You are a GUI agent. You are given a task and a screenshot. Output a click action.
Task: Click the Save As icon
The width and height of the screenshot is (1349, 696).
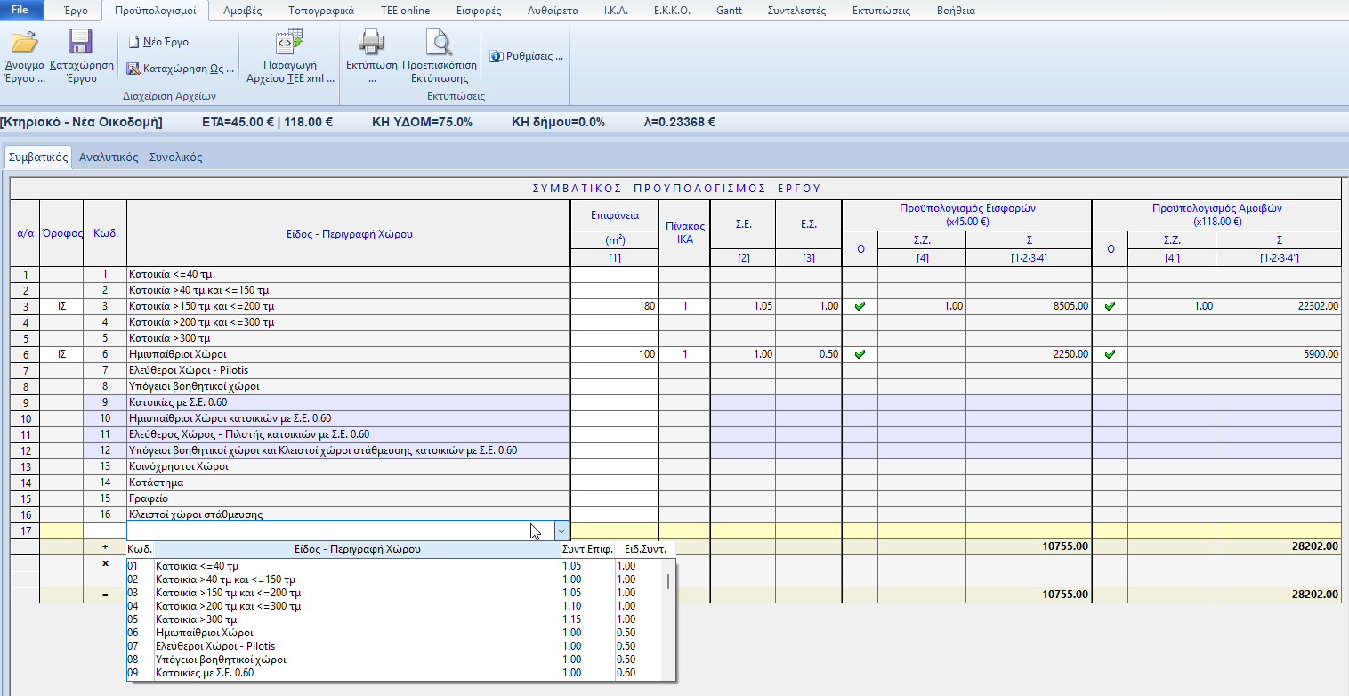click(133, 68)
